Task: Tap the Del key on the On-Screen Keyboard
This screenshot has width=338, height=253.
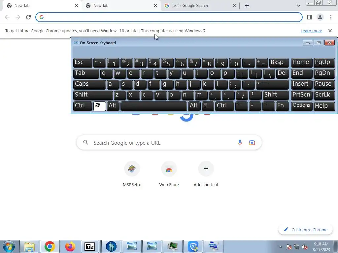Action: [x=283, y=73]
